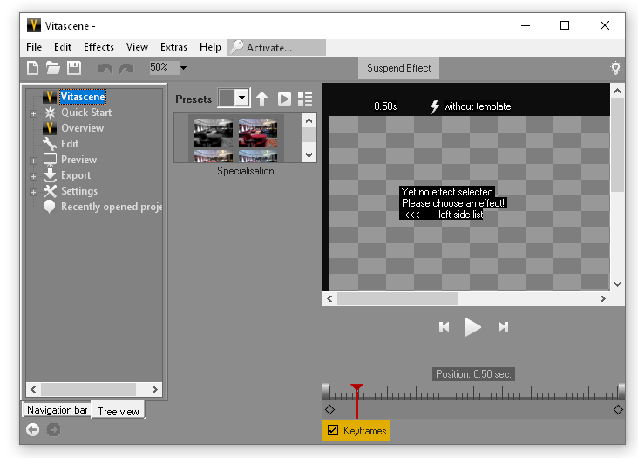Select the grayscale preset thumbnail

coord(214,133)
